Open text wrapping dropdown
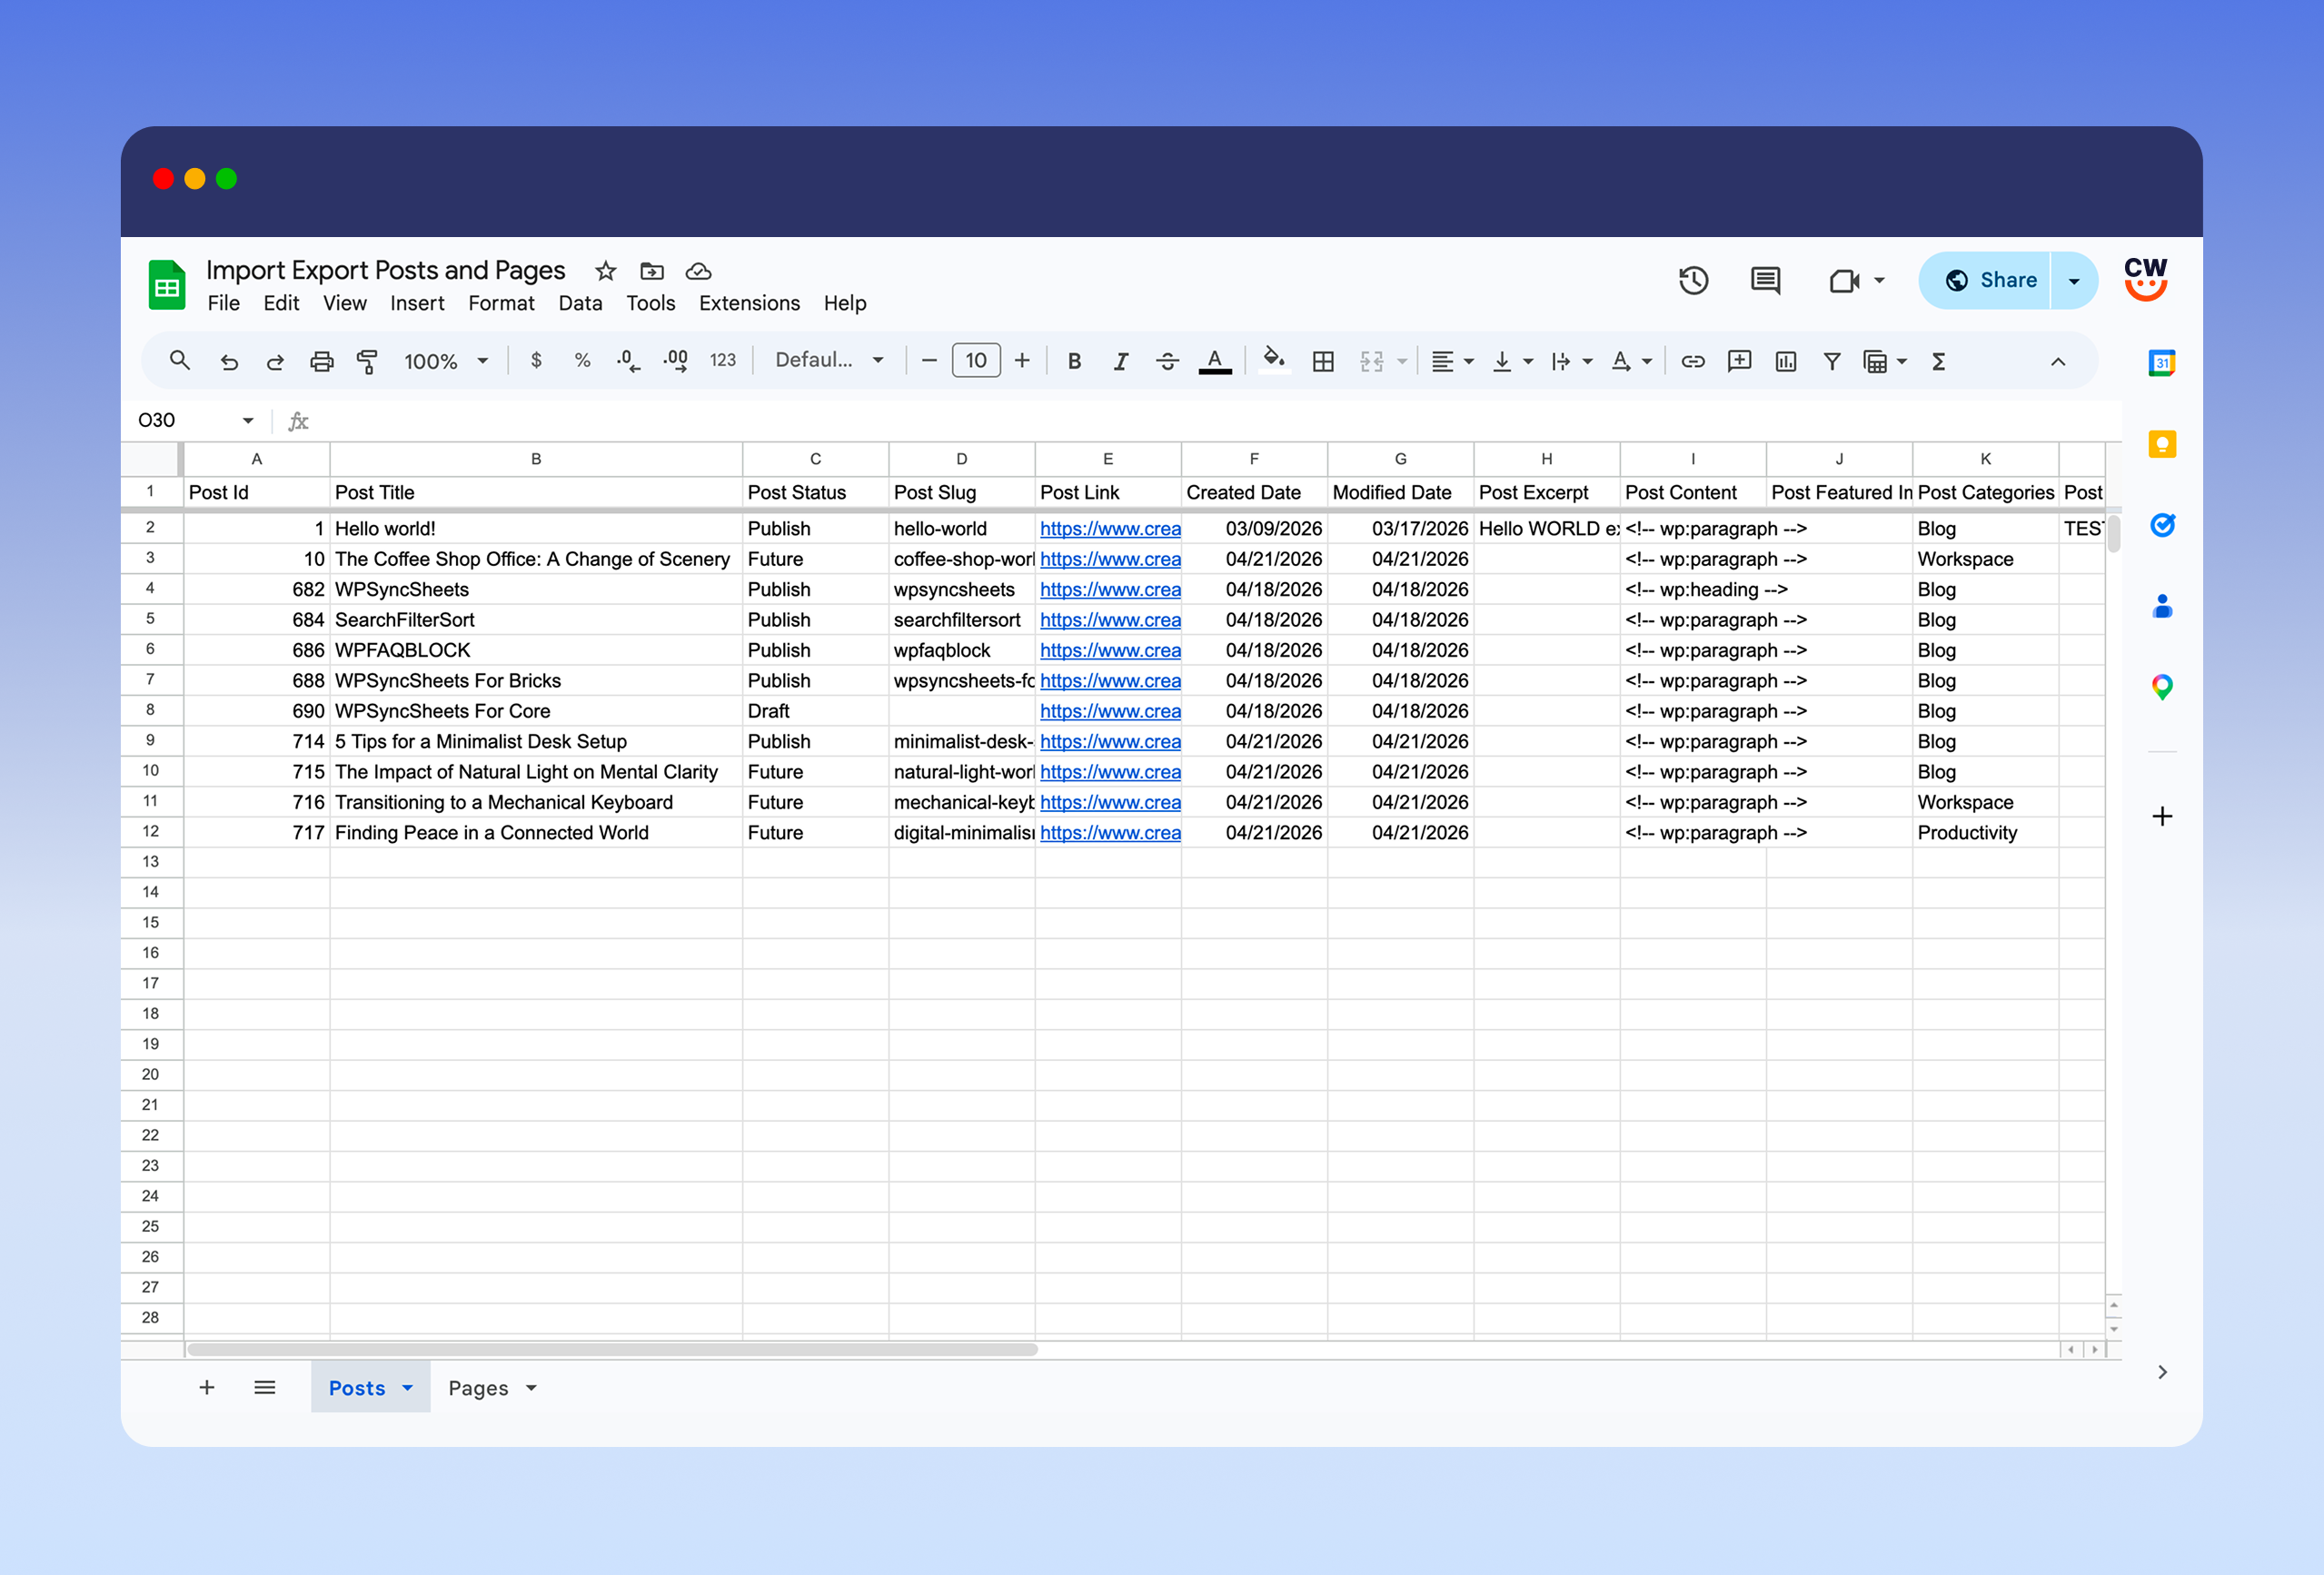This screenshot has width=2324, height=1575. tap(1571, 361)
